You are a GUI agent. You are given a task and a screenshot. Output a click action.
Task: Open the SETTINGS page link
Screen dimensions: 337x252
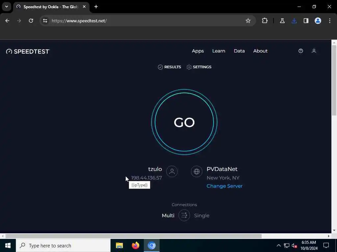click(202, 67)
